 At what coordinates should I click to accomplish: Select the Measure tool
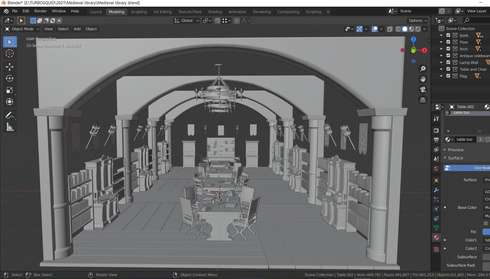10,127
